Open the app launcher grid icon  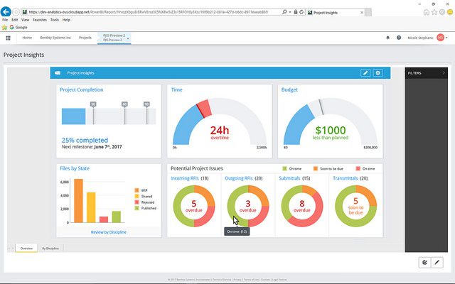coord(9,38)
